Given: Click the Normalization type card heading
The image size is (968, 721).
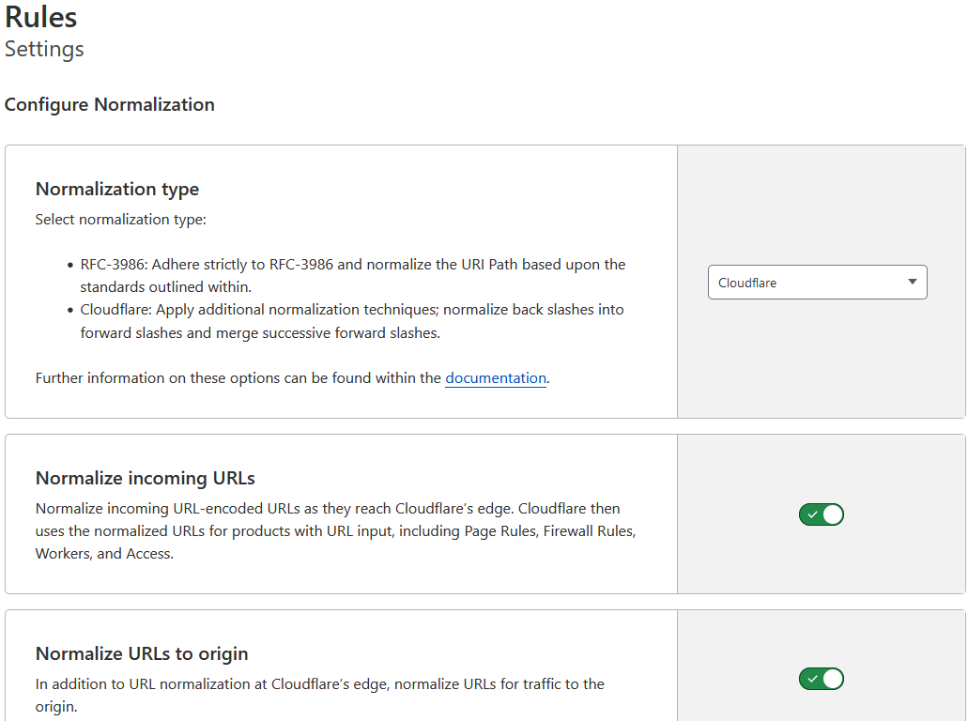Looking at the screenshot, I should coord(117,189).
